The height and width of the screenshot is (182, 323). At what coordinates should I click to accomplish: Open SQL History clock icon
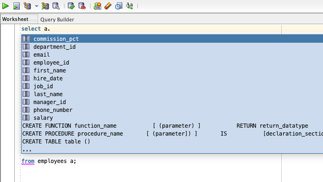[119, 6]
